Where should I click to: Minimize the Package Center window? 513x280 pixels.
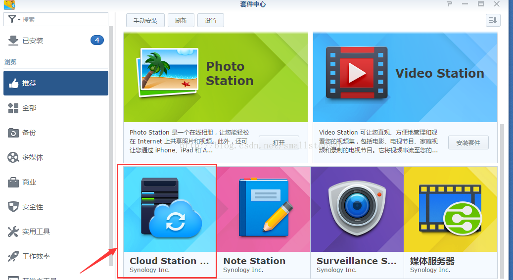click(x=465, y=4)
